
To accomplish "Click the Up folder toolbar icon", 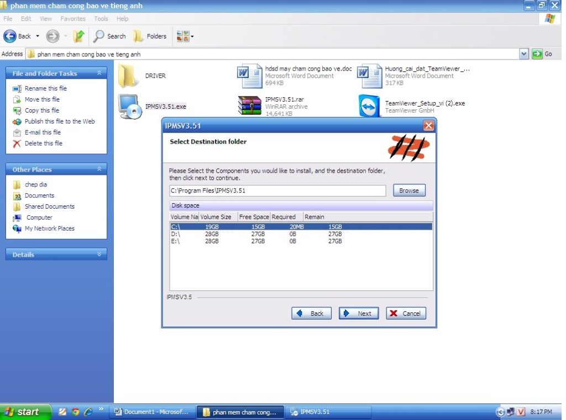I will coord(78,36).
